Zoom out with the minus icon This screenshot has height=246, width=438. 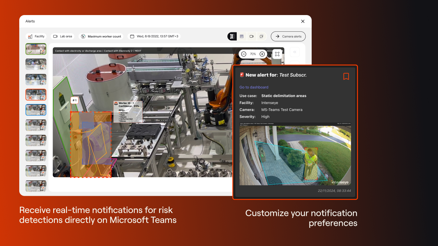[244, 54]
